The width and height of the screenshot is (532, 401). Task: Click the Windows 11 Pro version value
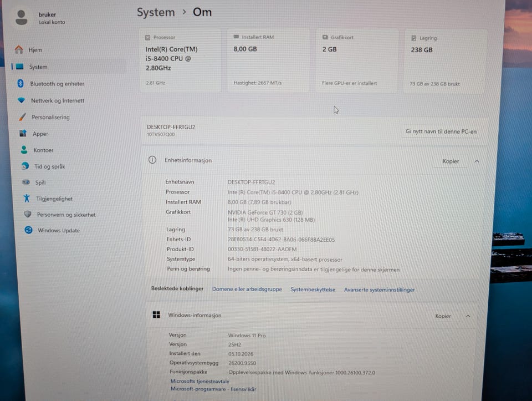(247, 336)
